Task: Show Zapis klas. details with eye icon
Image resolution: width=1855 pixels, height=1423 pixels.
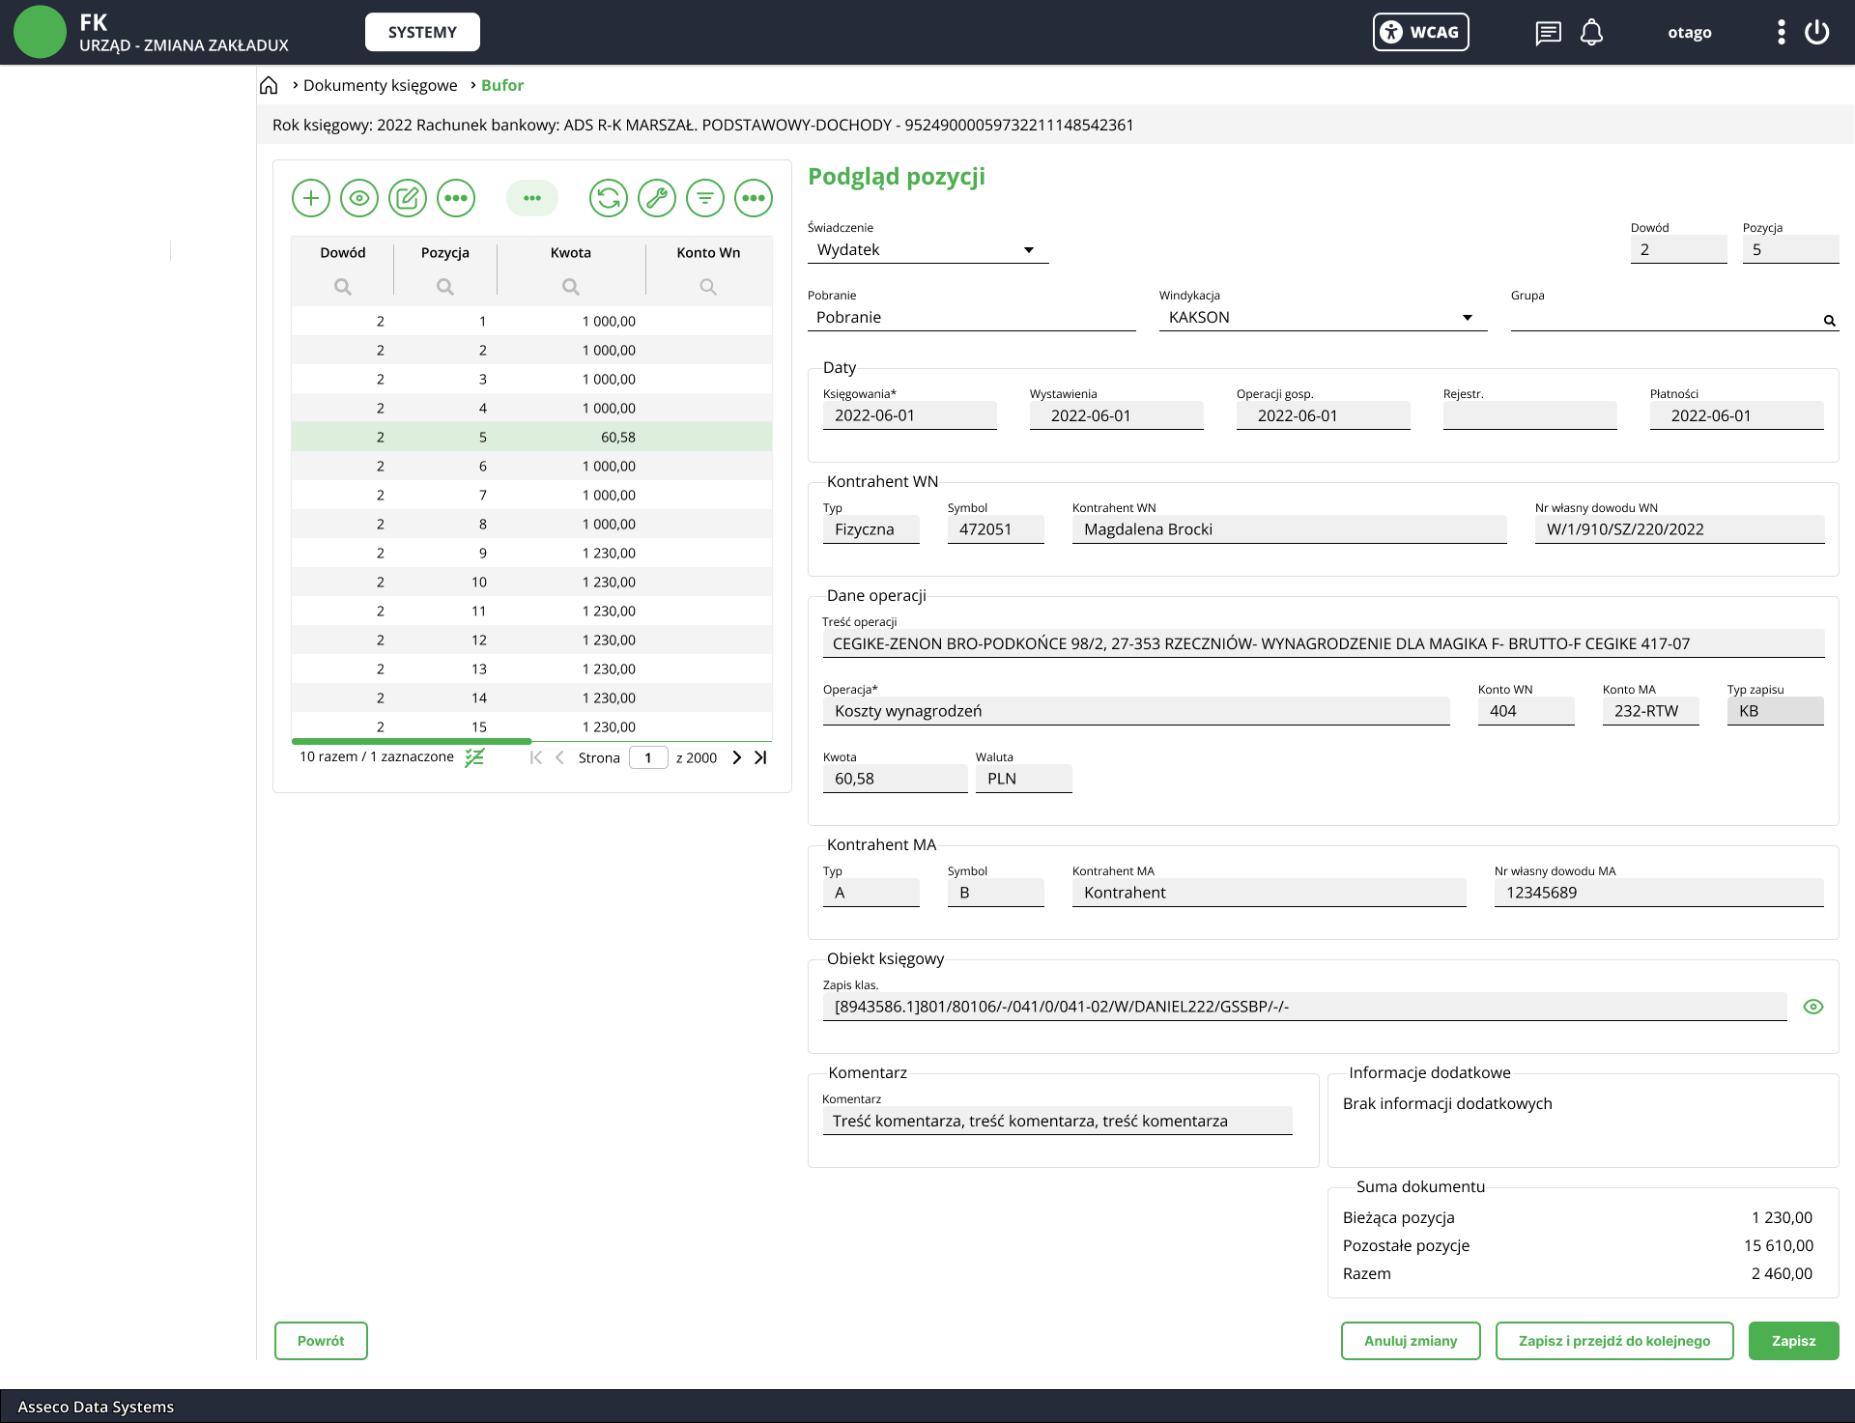Action: tap(1813, 1007)
